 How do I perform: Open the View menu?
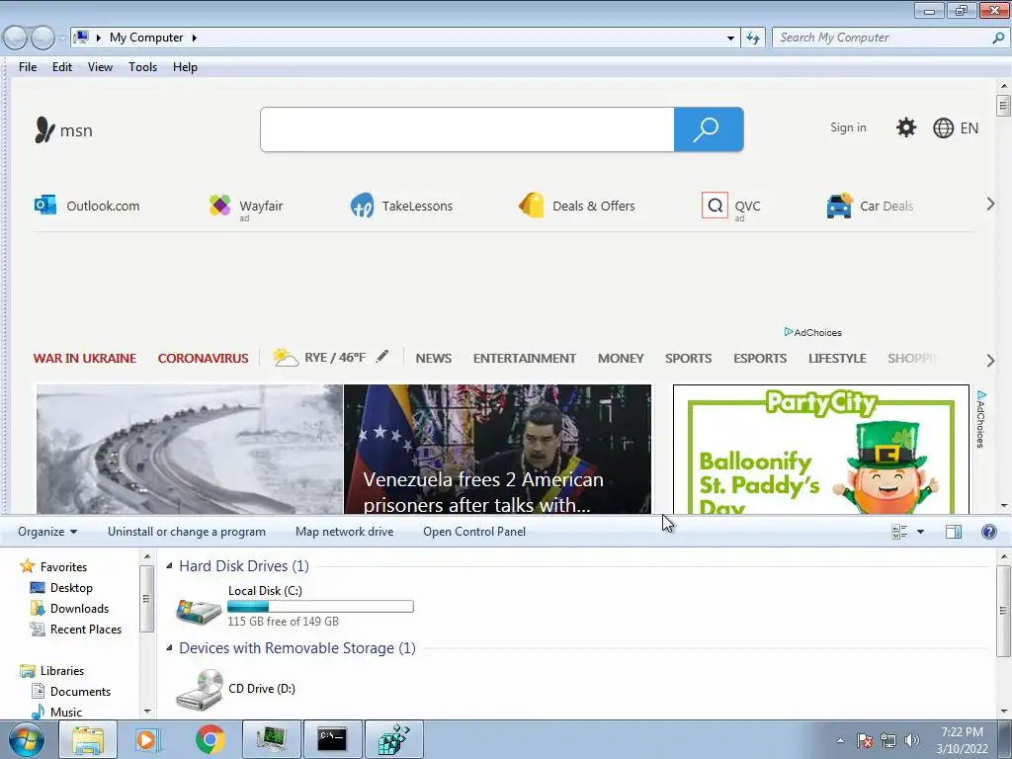click(x=100, y=67)
